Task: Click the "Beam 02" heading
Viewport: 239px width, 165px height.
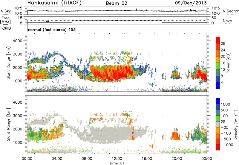Action: coord(117,3)
